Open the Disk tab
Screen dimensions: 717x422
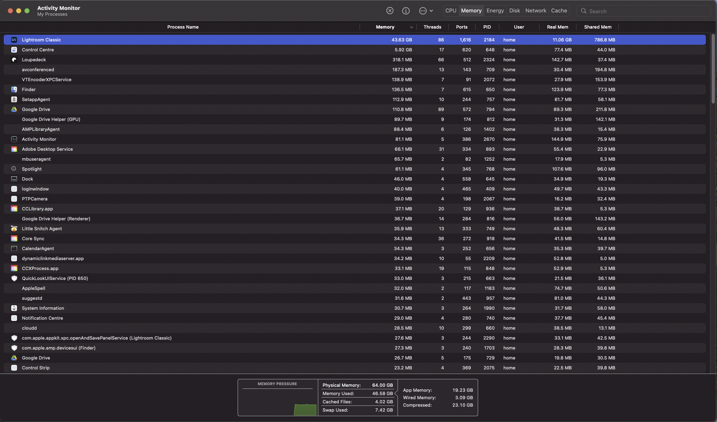pos(514,11)
